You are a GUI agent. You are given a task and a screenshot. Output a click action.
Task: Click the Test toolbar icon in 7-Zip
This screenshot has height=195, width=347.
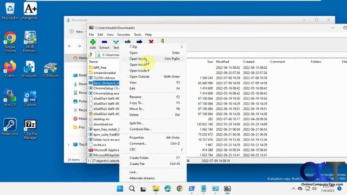(x=116, y=42)
